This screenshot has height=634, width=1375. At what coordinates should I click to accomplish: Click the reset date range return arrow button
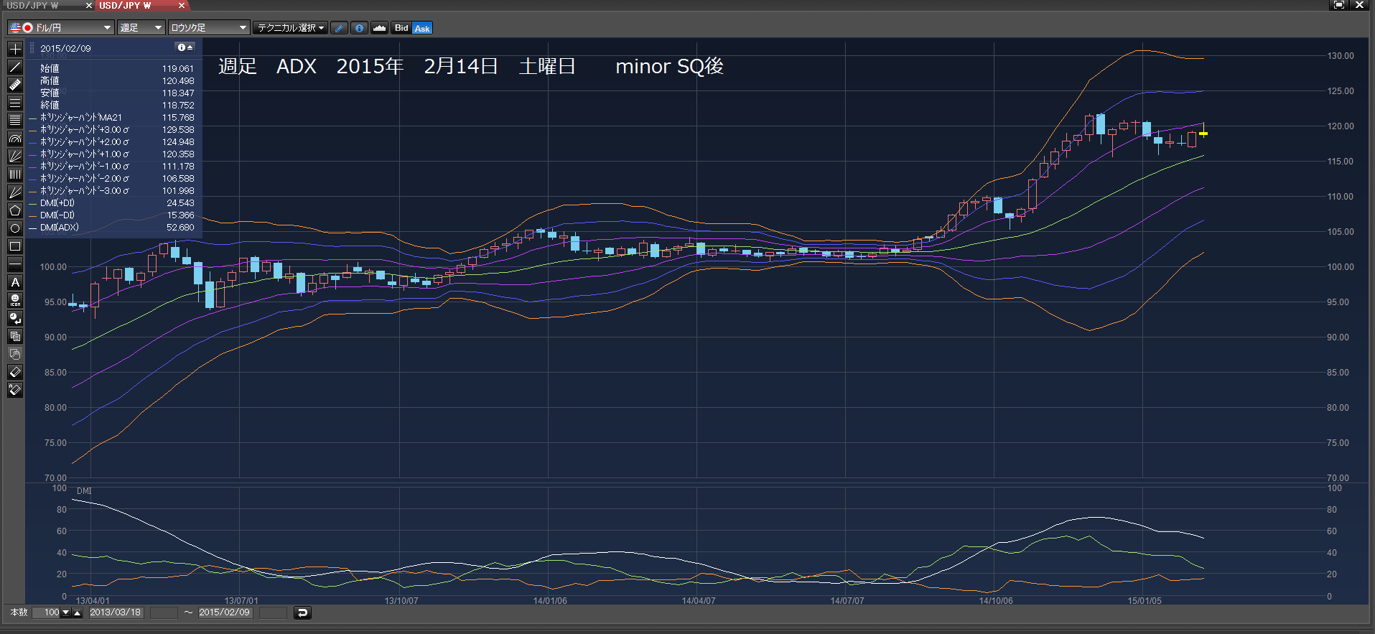(x=302, y=612)
